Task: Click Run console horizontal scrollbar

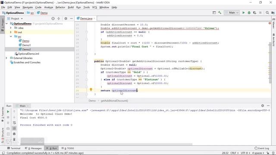Action: 107,144
